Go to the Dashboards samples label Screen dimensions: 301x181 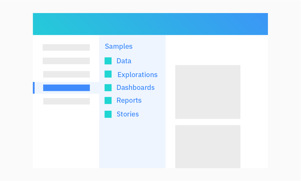135,88
